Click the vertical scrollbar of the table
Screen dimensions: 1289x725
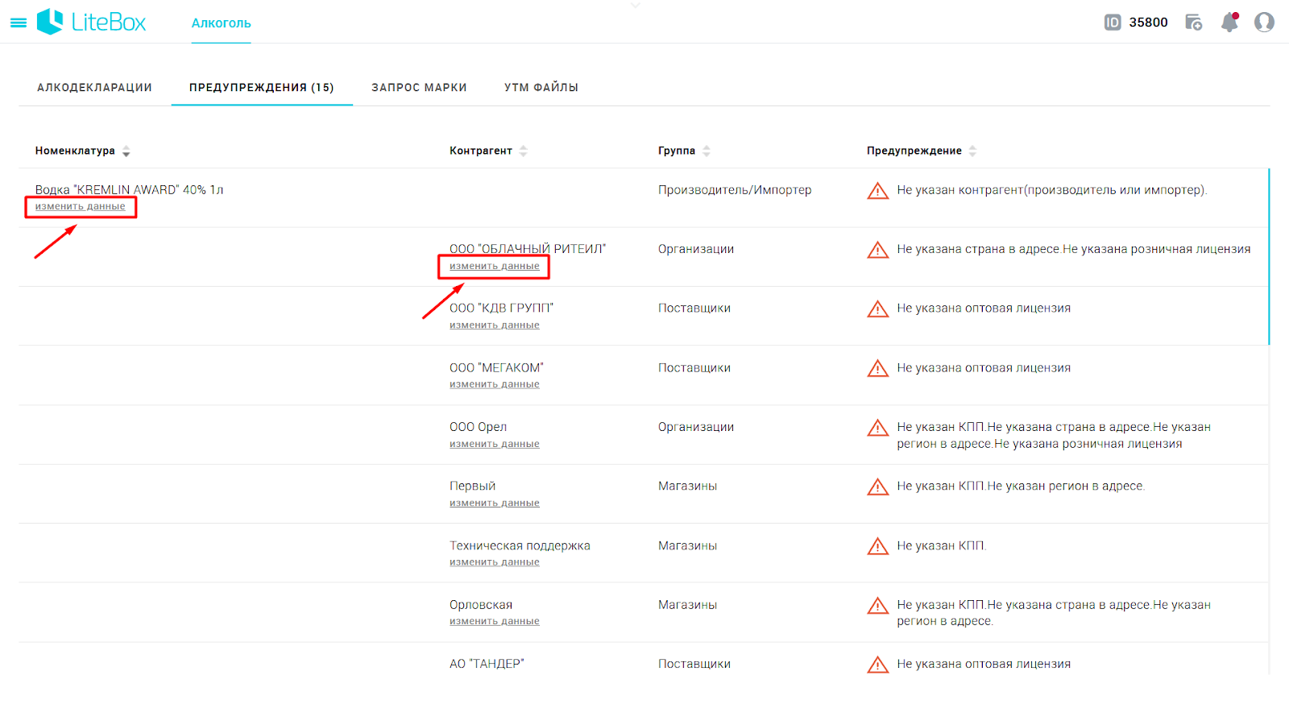[1269, 256]
